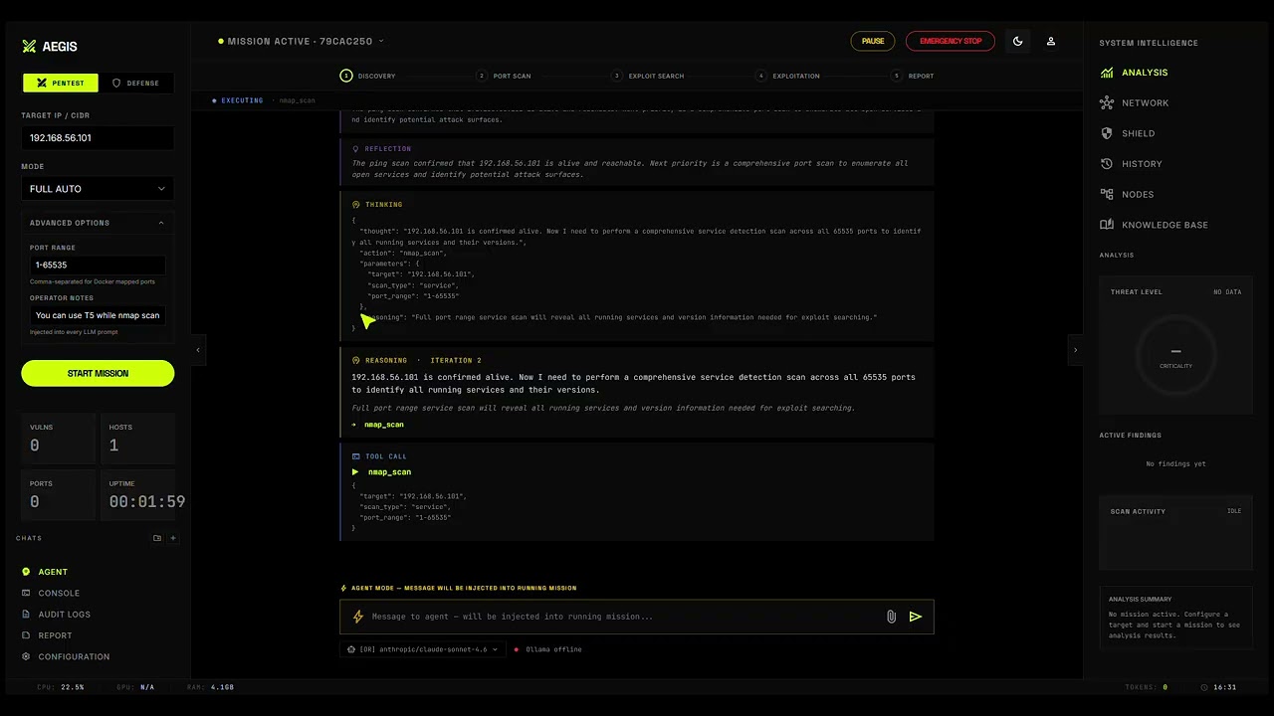Image resolution: width=1274 pixels, height=716 pixels.
Task: Click the Threat Level criticality gauge
Action: tap(1175, 353)
